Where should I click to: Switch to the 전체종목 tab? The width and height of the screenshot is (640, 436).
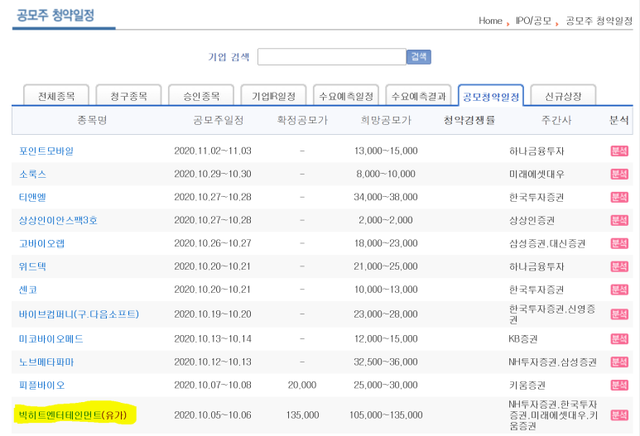56,95
